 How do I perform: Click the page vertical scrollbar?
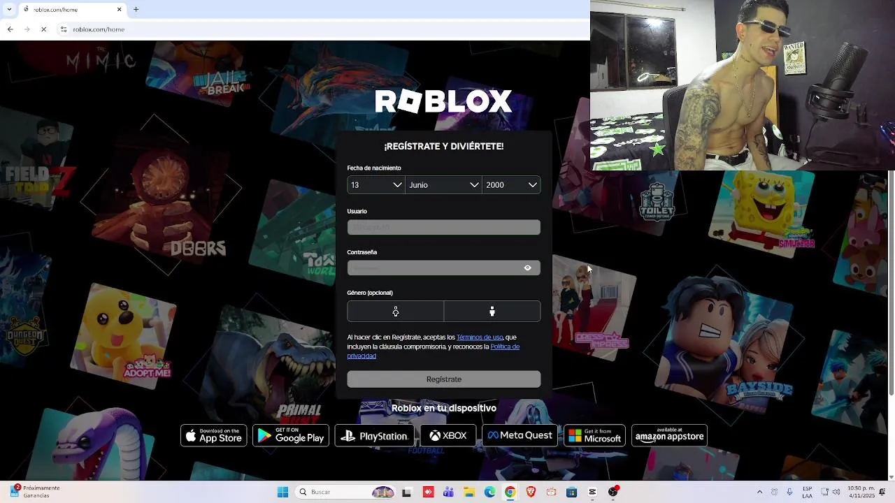[x=891, y=283]
